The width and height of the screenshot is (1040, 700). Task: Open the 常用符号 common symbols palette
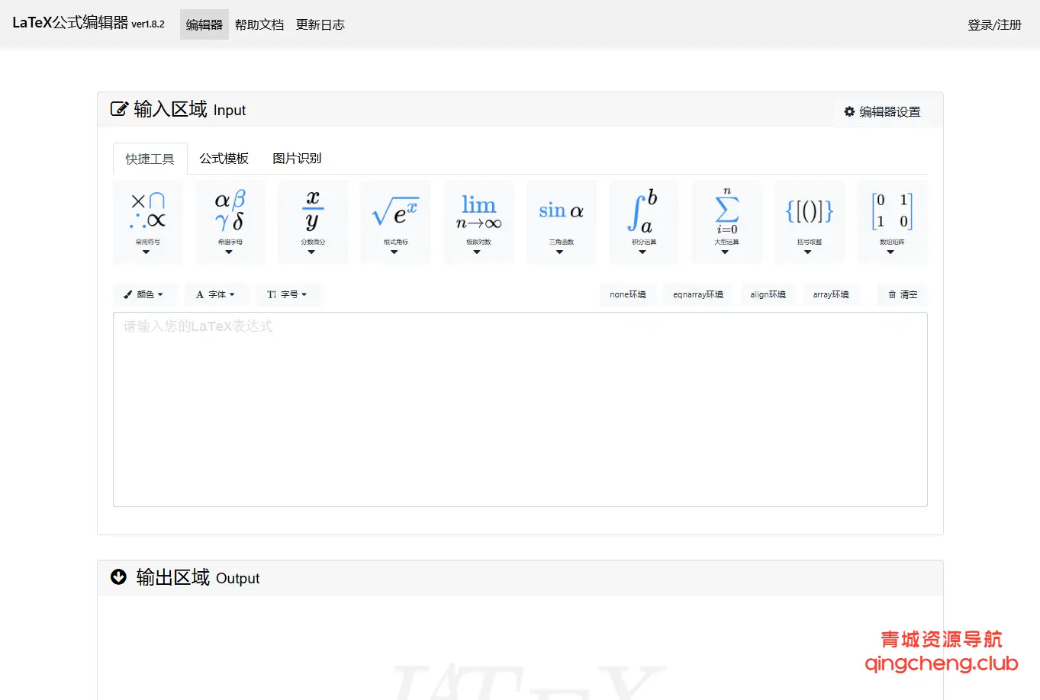147,222
